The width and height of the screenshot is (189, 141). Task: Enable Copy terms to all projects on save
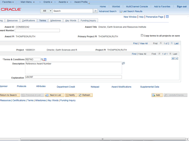142,36
